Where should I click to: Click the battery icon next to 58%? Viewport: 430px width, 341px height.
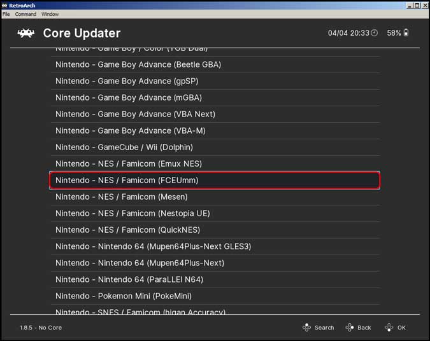click(406, 33)
